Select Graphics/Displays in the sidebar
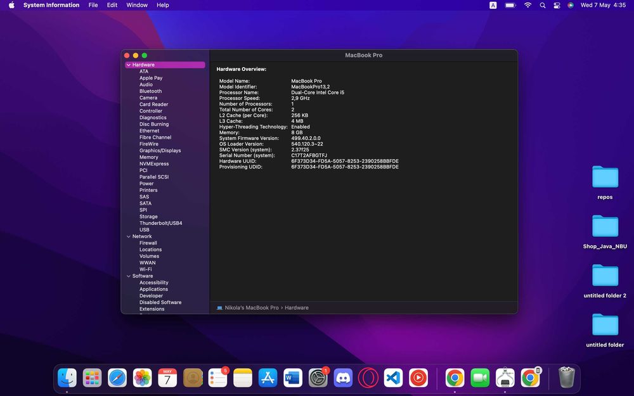The height and width of the screenshot is (396, 634). 160,151
